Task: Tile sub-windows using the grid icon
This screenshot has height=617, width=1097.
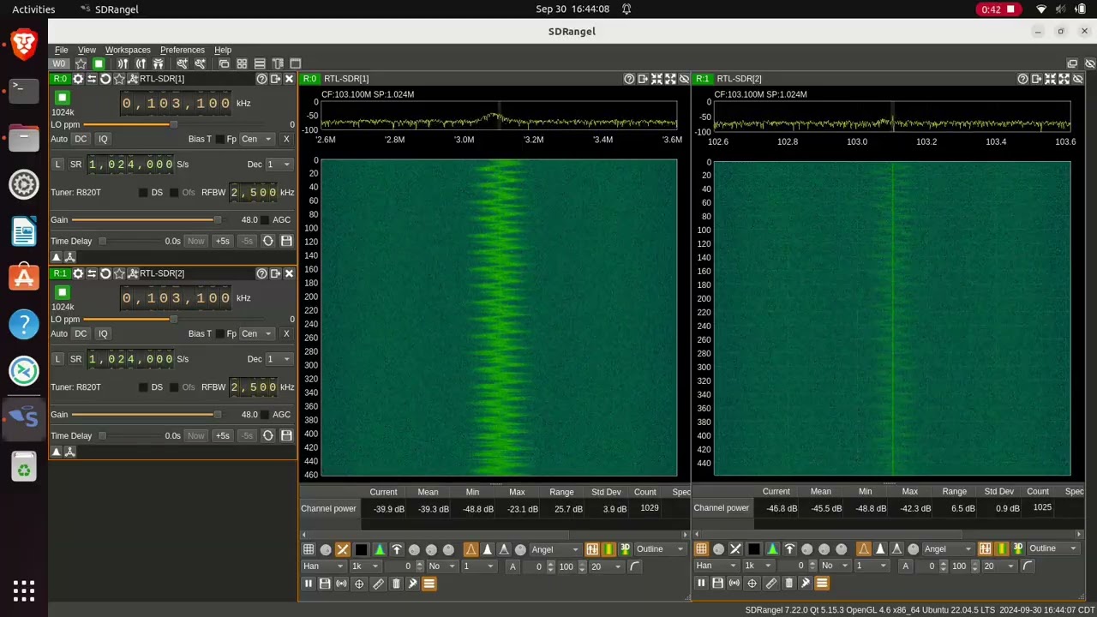Action: tap(242, 63)
